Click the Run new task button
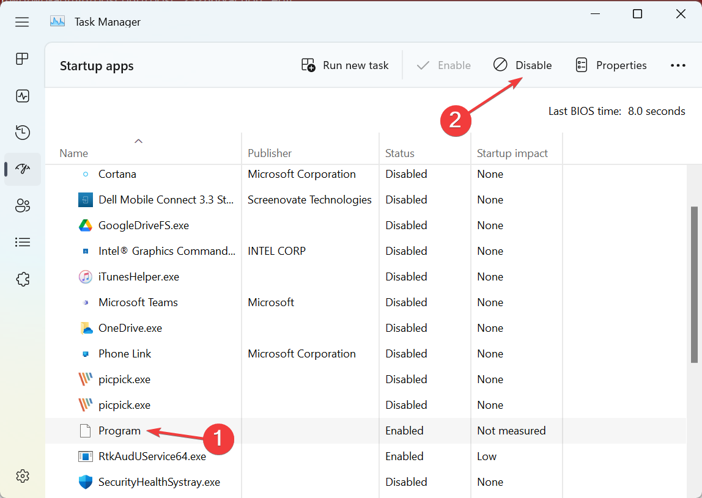 [345, 65]
